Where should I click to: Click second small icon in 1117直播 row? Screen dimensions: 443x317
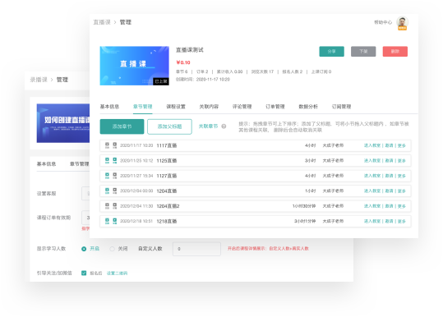click(x=115, y=145)
